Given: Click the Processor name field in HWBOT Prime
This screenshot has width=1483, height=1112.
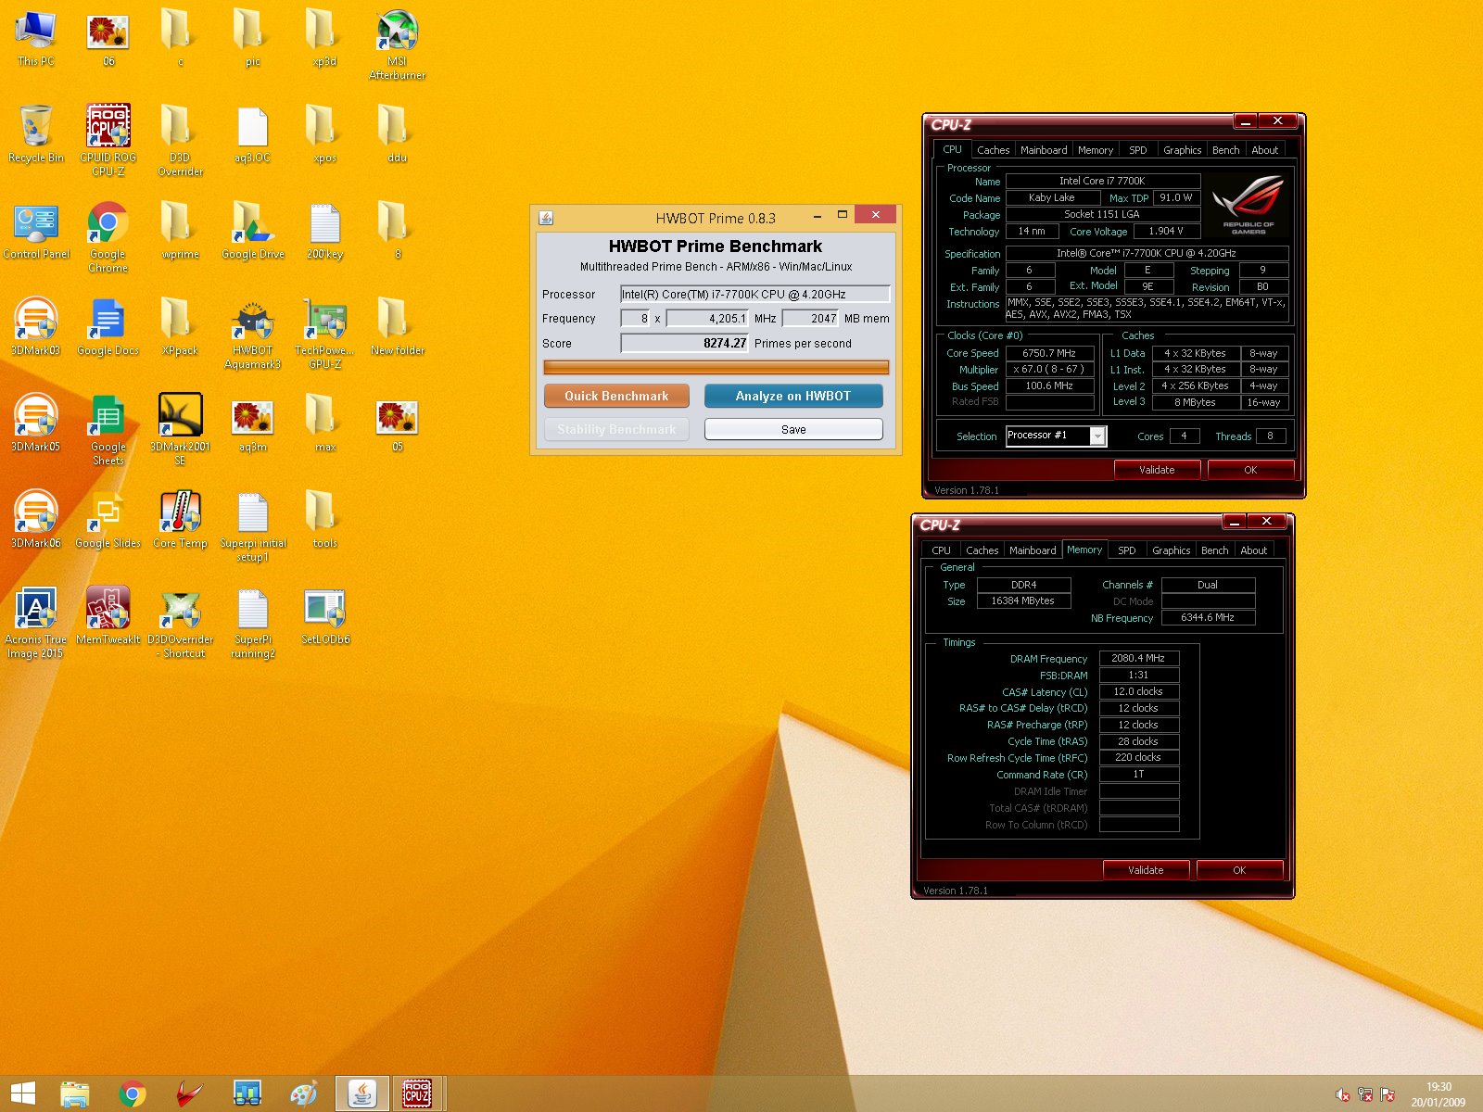Looking at the screenshot, I should (x=755, y=294).
